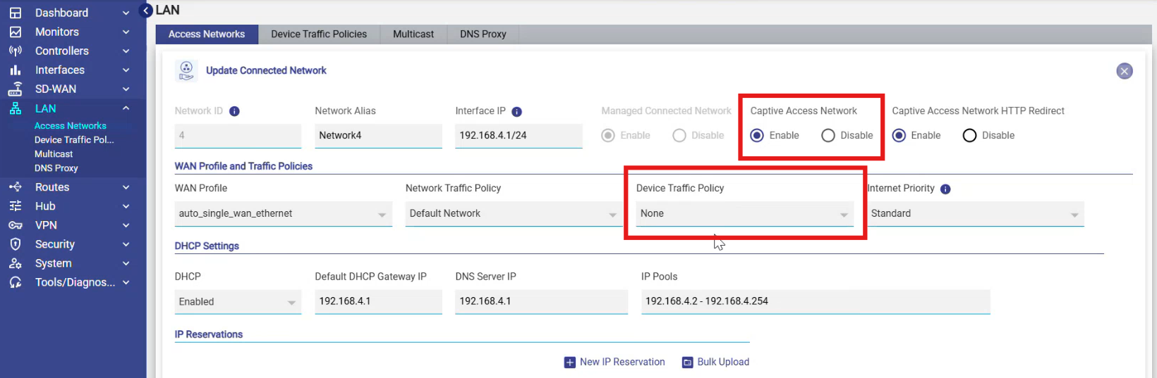1157x378 pixels.
Task: Open the Network Traffic Policy dropdown
Action: pyautogui.click(x=514, y=213)
